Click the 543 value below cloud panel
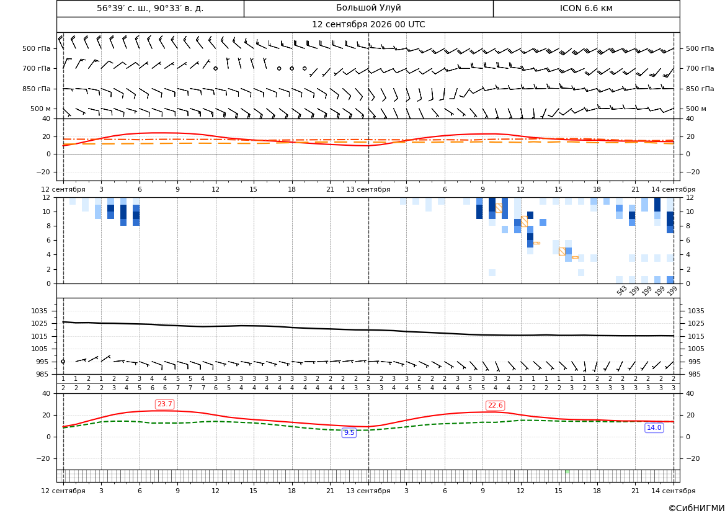Screen dimensions: 725x513 pyautogui.click(x=622, y=290)
